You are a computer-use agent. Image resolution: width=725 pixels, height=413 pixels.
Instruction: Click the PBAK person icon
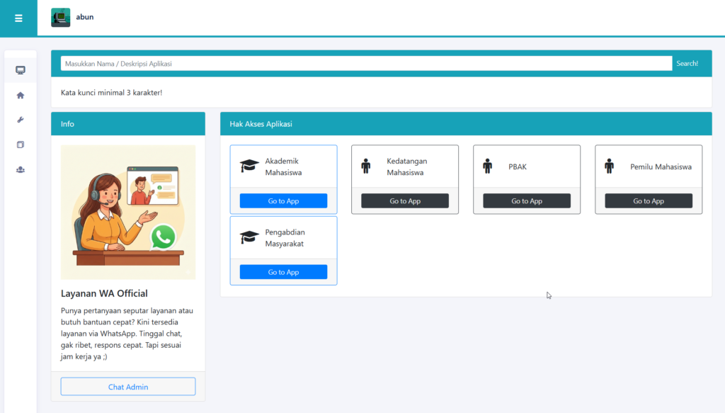pyautogui.click(x=487, y=166)
